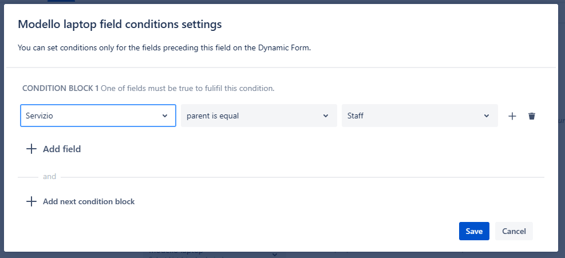Viewport: 565px width, 258px height.
Task: Focus the Servizio field selector text
Action: click(x=86, y=116)
